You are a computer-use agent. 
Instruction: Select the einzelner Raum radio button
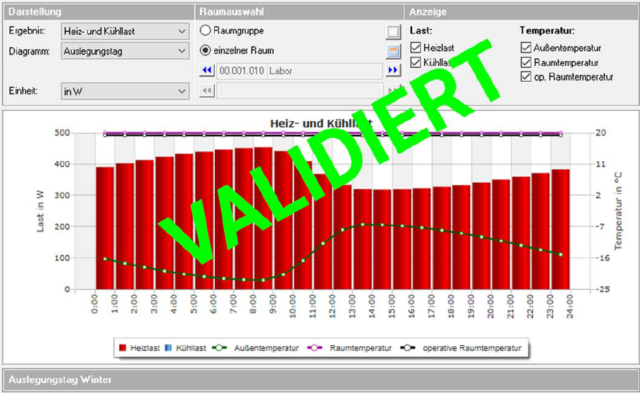[205, 50]
